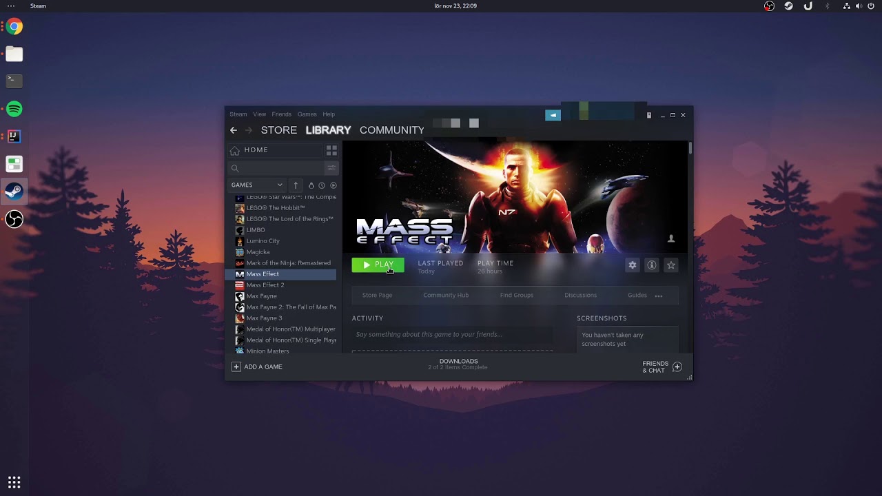Click Add a Game plus button

[x=236, y=366]
